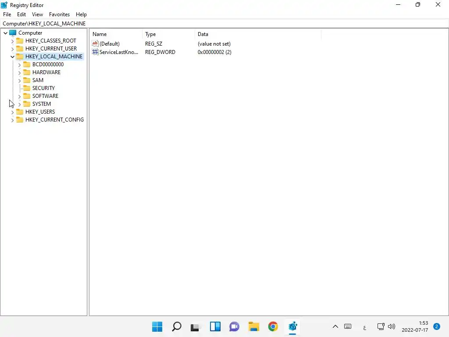The image size is (449, 337).
Task: Expand the HARDWARE key chevron
Action: pyautogui.click(x=19, y=73)
